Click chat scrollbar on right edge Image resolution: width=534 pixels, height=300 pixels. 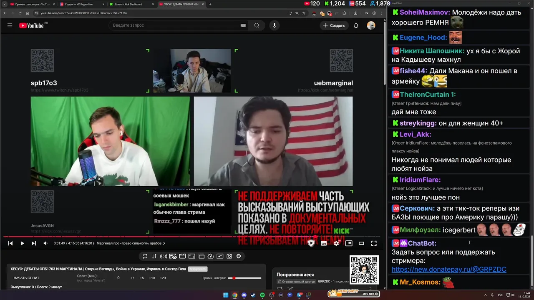point(531,261)
